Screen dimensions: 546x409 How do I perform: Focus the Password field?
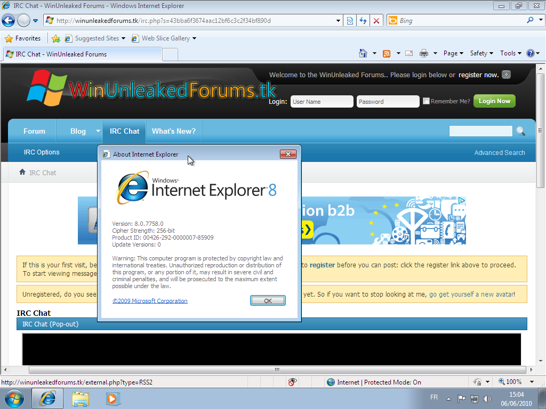coord(388,102)
